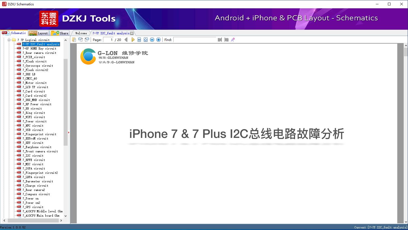Click the tree horizontal scroll-left arrow
The image size is (408, 230).
coord(4,220)
